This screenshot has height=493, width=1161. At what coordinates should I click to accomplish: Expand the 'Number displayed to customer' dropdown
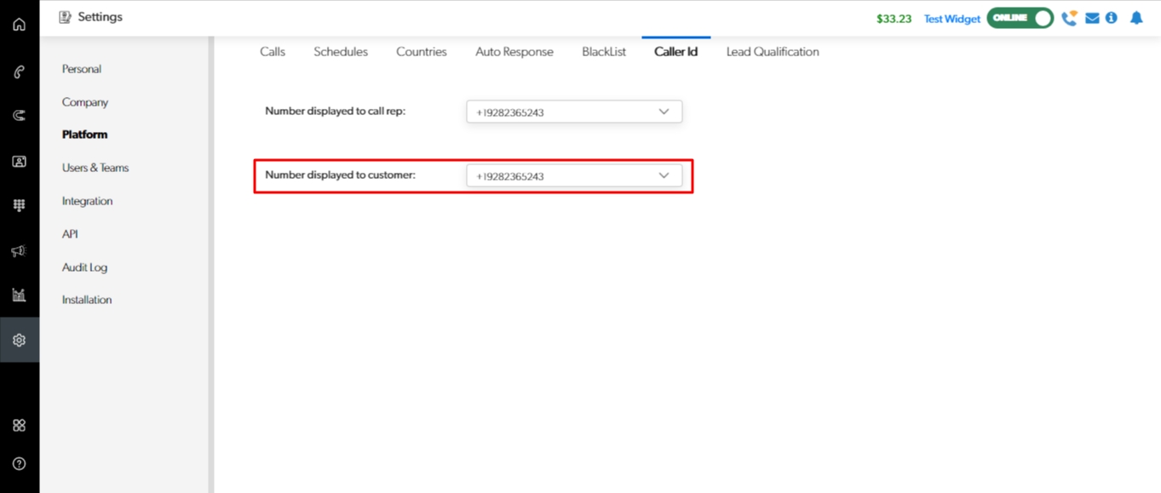(574, 176)
